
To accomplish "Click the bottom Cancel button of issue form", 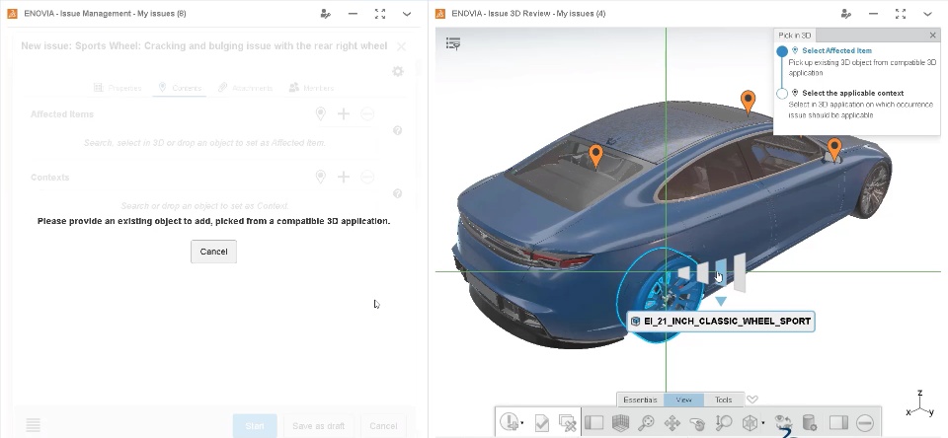I will tap(383, 426).
